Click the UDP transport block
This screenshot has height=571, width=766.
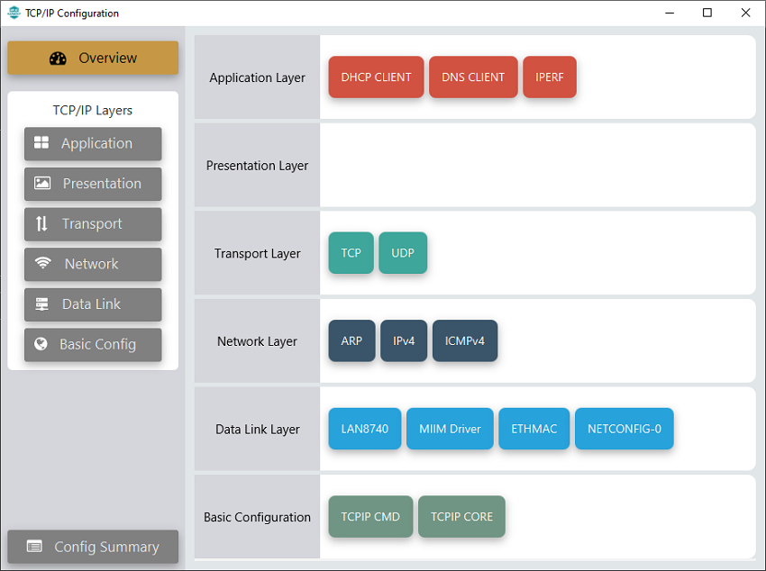coord(403,253)
